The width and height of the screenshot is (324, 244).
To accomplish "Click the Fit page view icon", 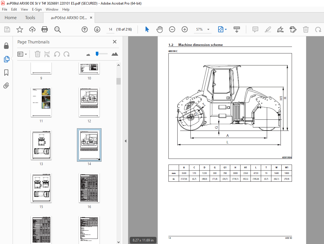I will pyautogui.click(x=220, y=29).
